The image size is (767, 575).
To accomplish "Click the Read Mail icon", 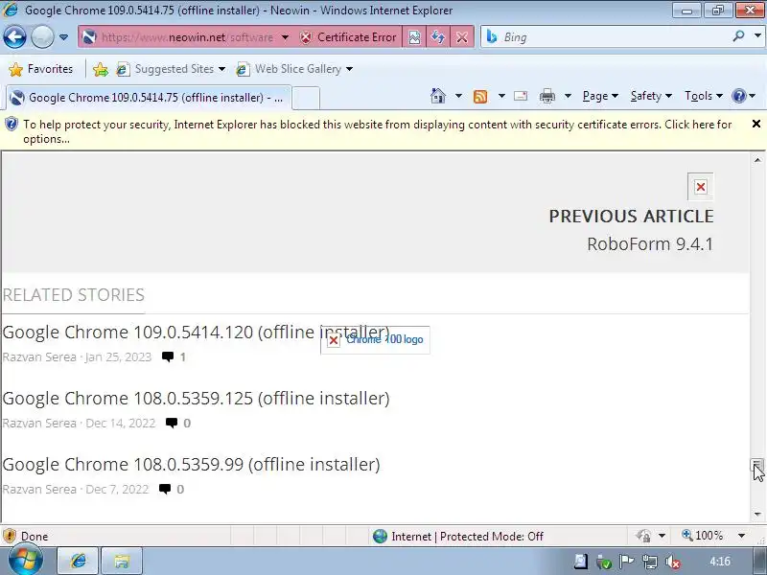I will click(521, 96).
